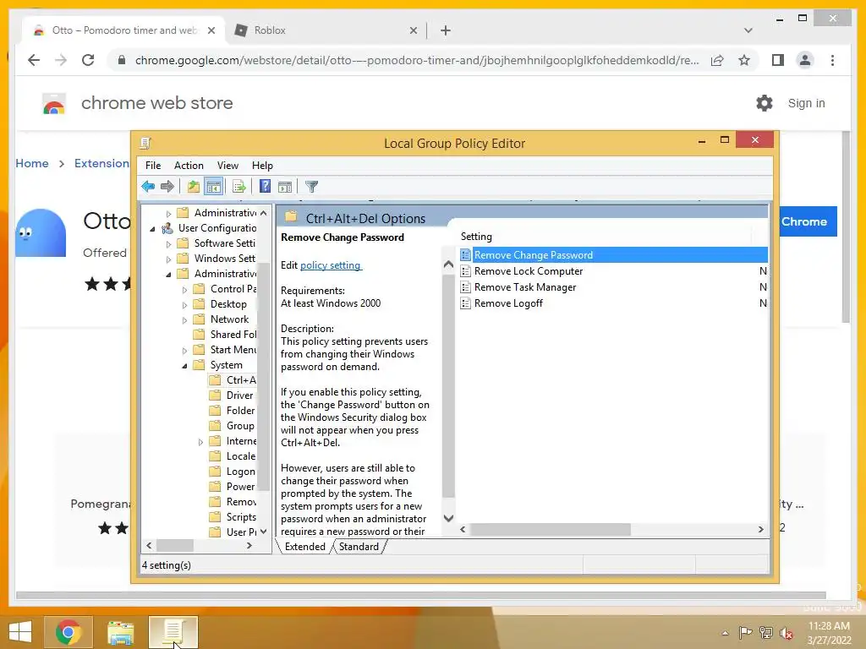Screen dimensions: 866x649
Task: Click the Group Policy Editor title bar icon
Action: [145, 144]
